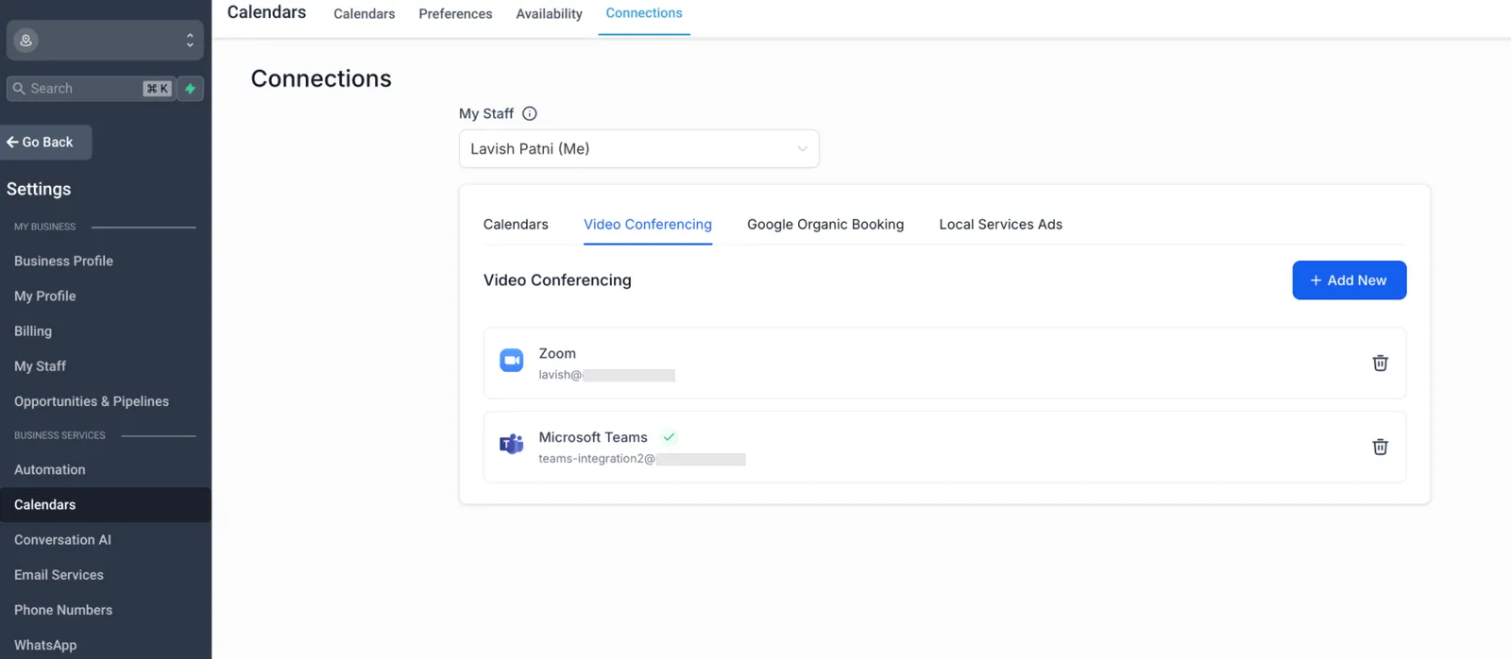Delete the Microsoft Teams connection
Screen dimensions: 1511x659
pos(1380,447)
